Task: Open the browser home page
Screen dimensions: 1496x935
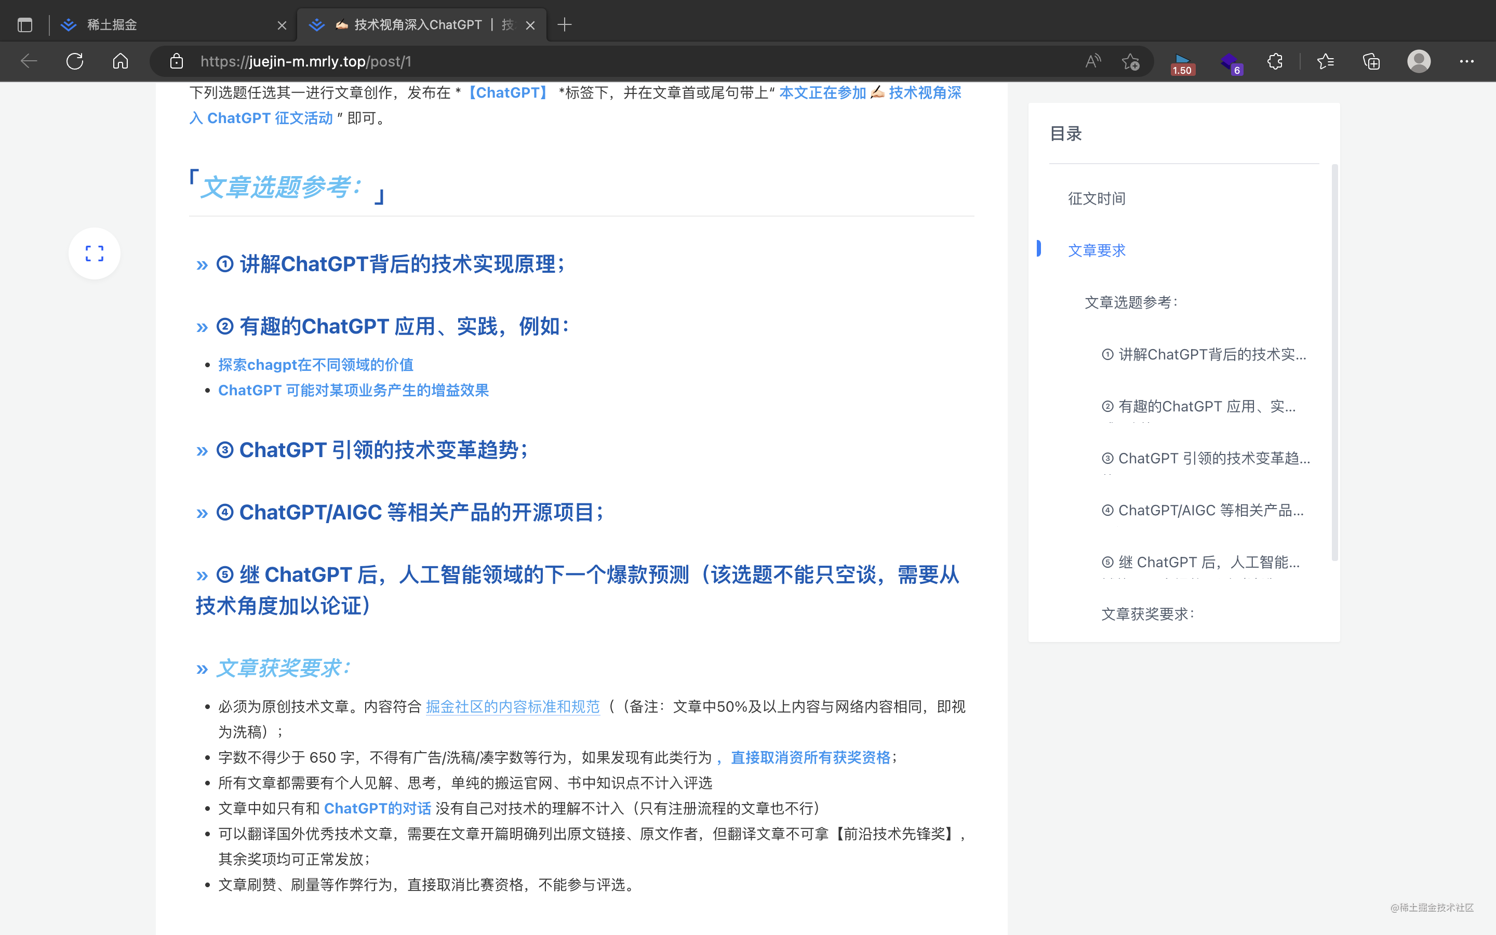Action: tap(121, 61)
